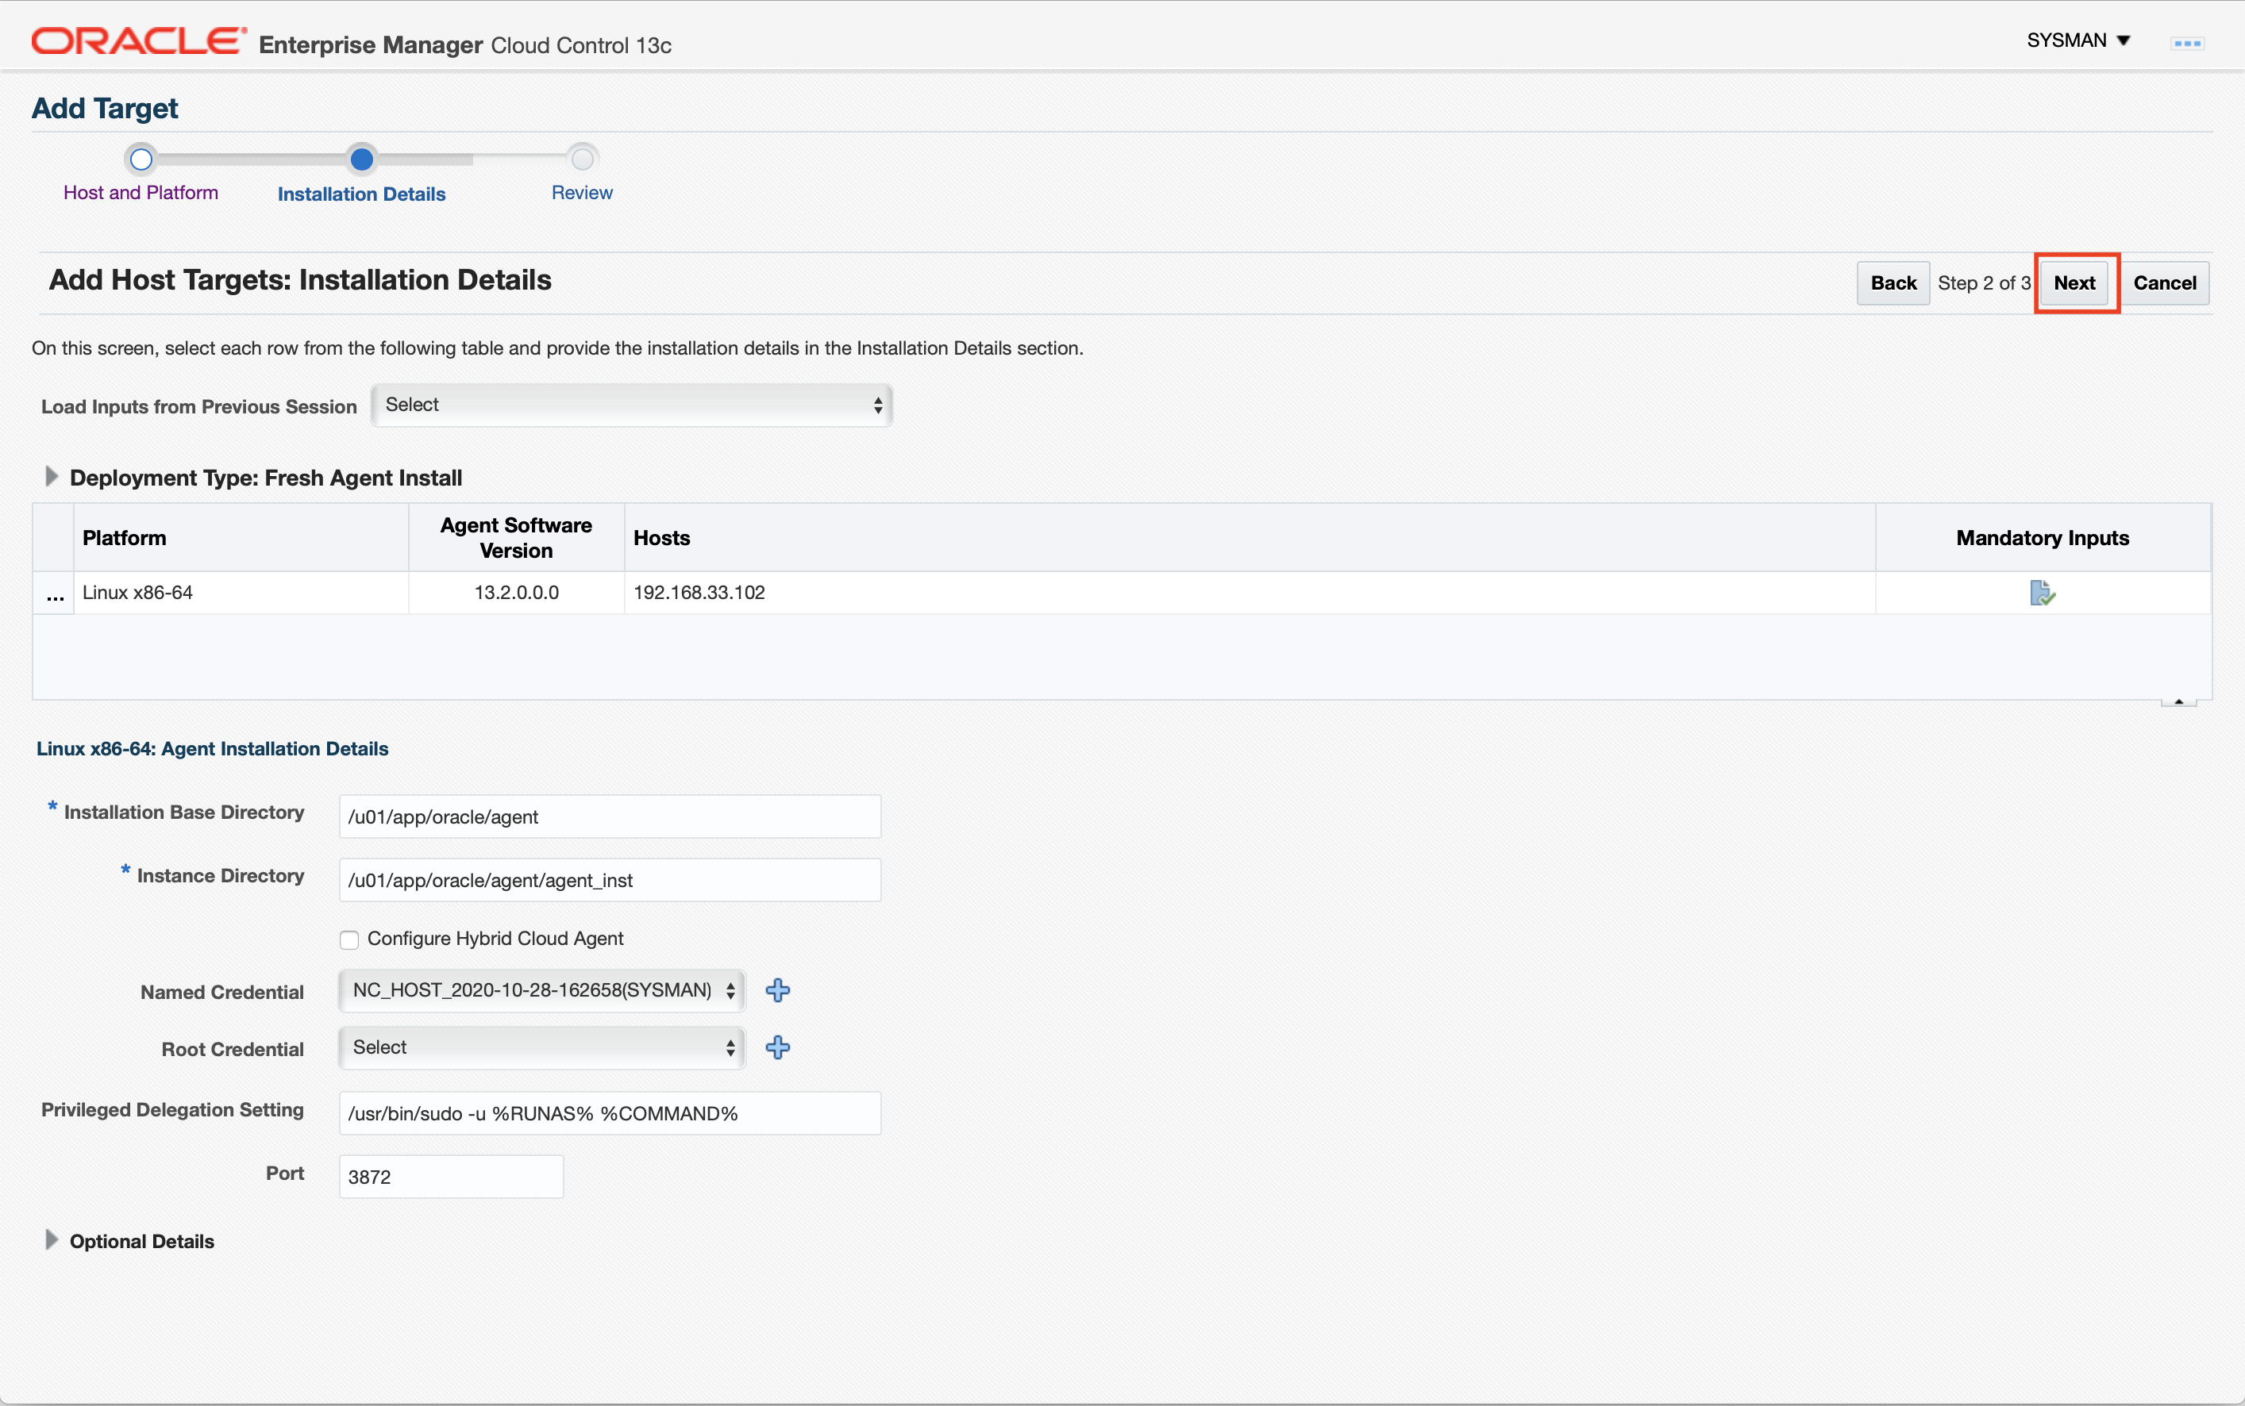The height and width of the screenshot is (1406, 2245).
Task: Click the table collapse handle below hosts table
Action: tap(2178, 702)
